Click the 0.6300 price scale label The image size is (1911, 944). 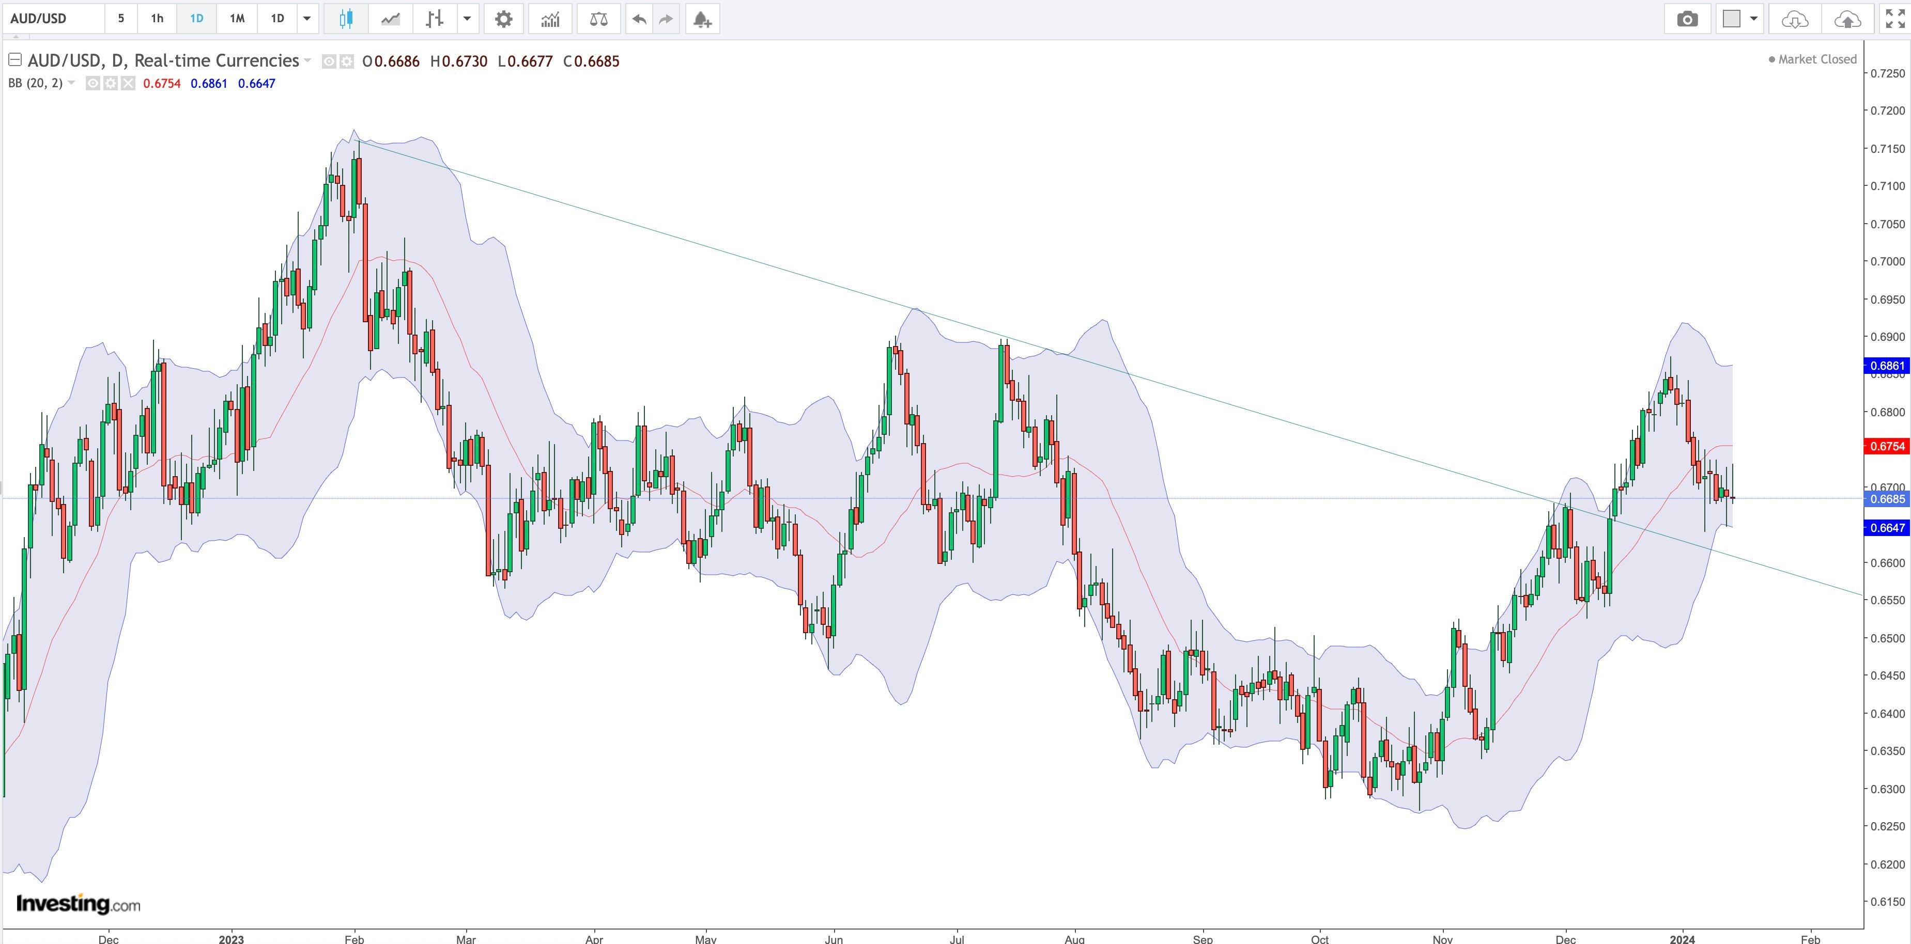tap(1887, 788)
